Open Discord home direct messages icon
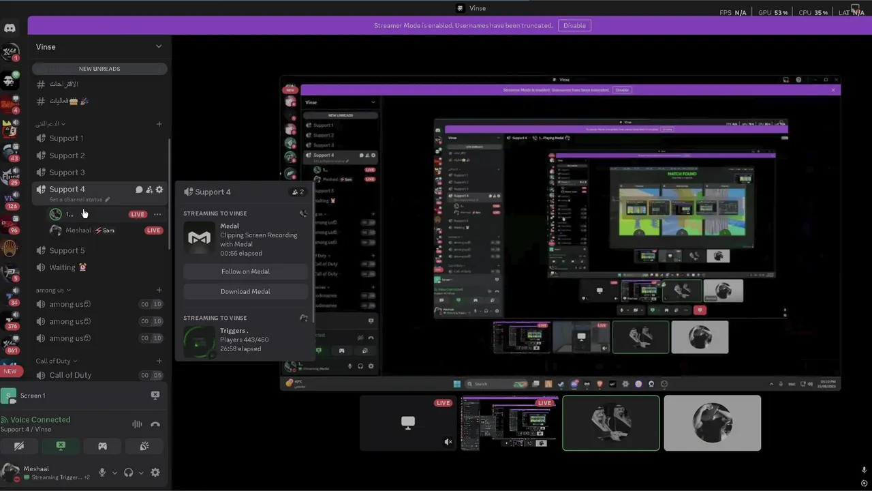The width and height of the screenshot is (872, 491). click(x=10, y=28)
